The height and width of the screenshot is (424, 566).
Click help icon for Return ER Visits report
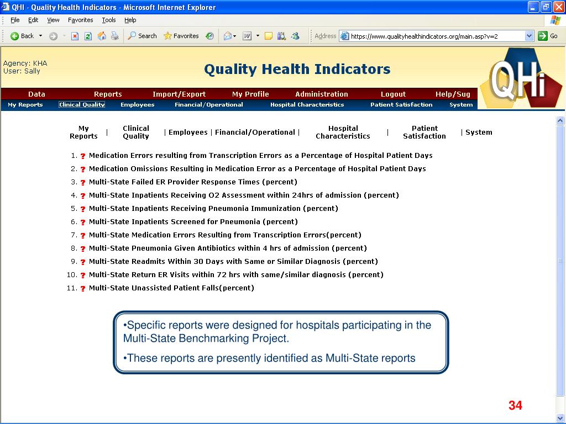coord(83,275)
